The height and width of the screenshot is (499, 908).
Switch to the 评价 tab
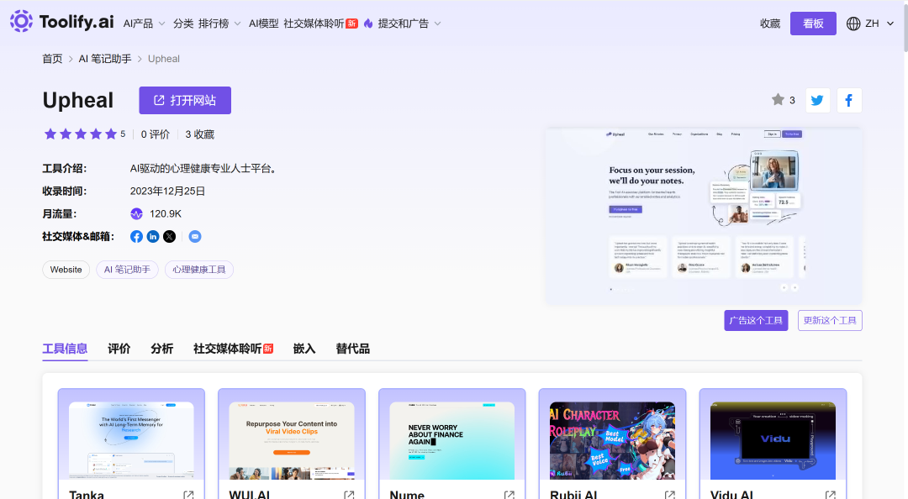pos(119,349)
